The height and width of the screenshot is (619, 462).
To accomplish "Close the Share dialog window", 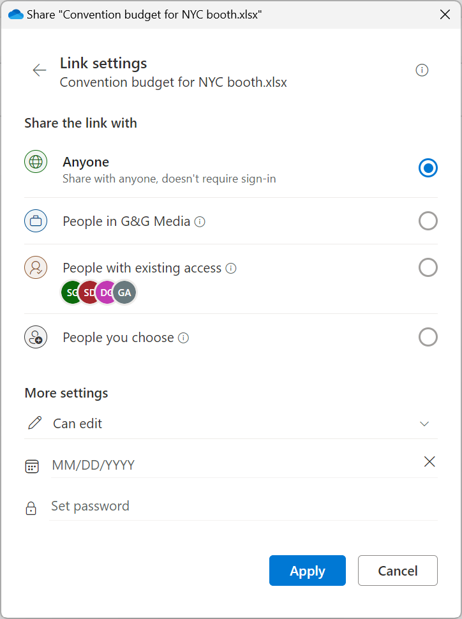I will (x=445, y=15).
